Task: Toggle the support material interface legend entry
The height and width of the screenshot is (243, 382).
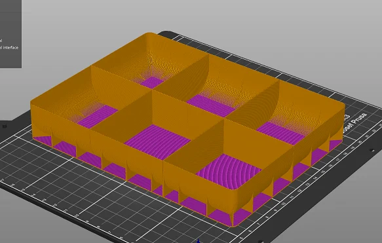Action: [x=9, y=47]
